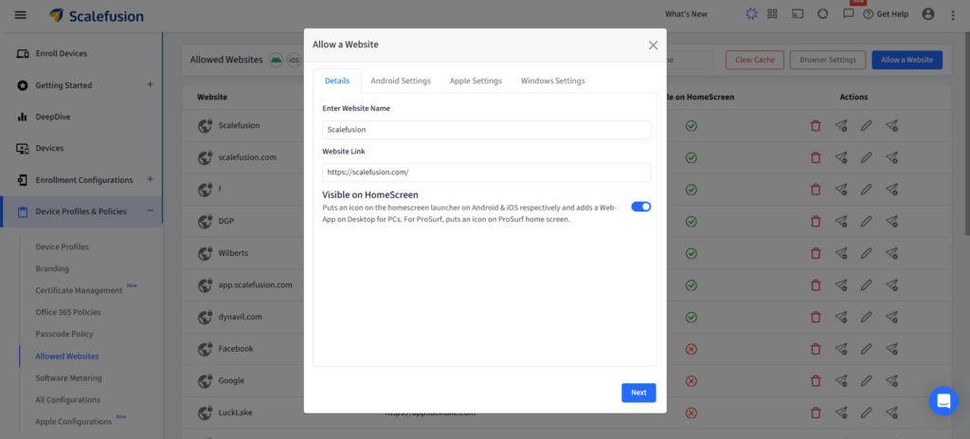This screenshot has height=439, width=970.
Task: Switch to the Details tab
Action: click(x=337, y=81)
